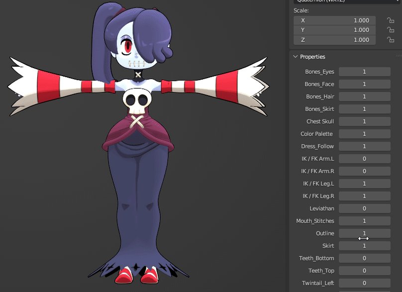This screenshot has width=402, height=292.
Task: Click the Dress_Follow value field
Action: [x=365, y=146]
